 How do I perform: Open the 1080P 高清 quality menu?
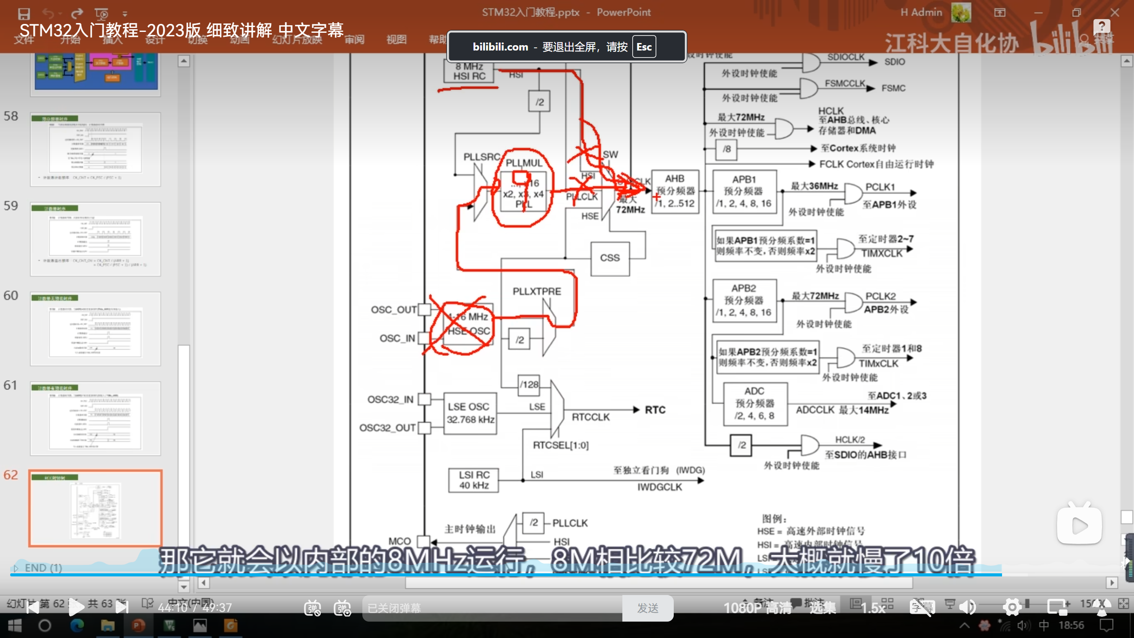coord(757,608)
